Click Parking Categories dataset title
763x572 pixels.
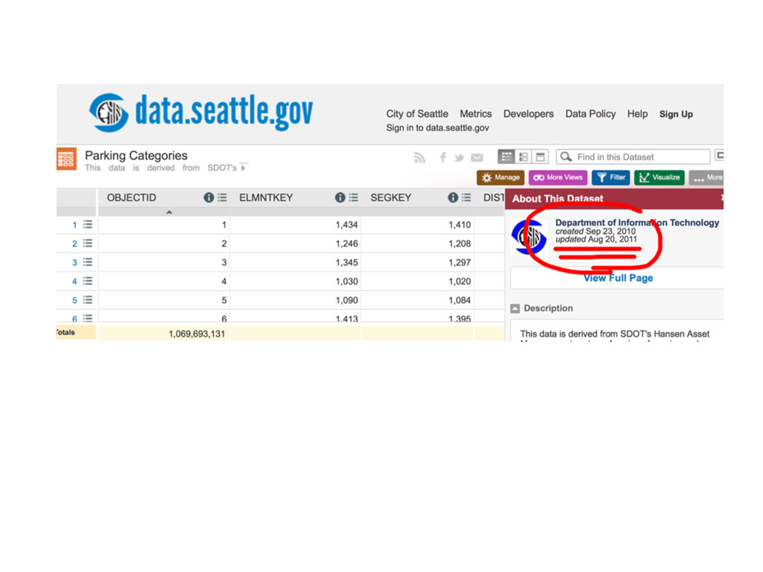tap(136, 156)
